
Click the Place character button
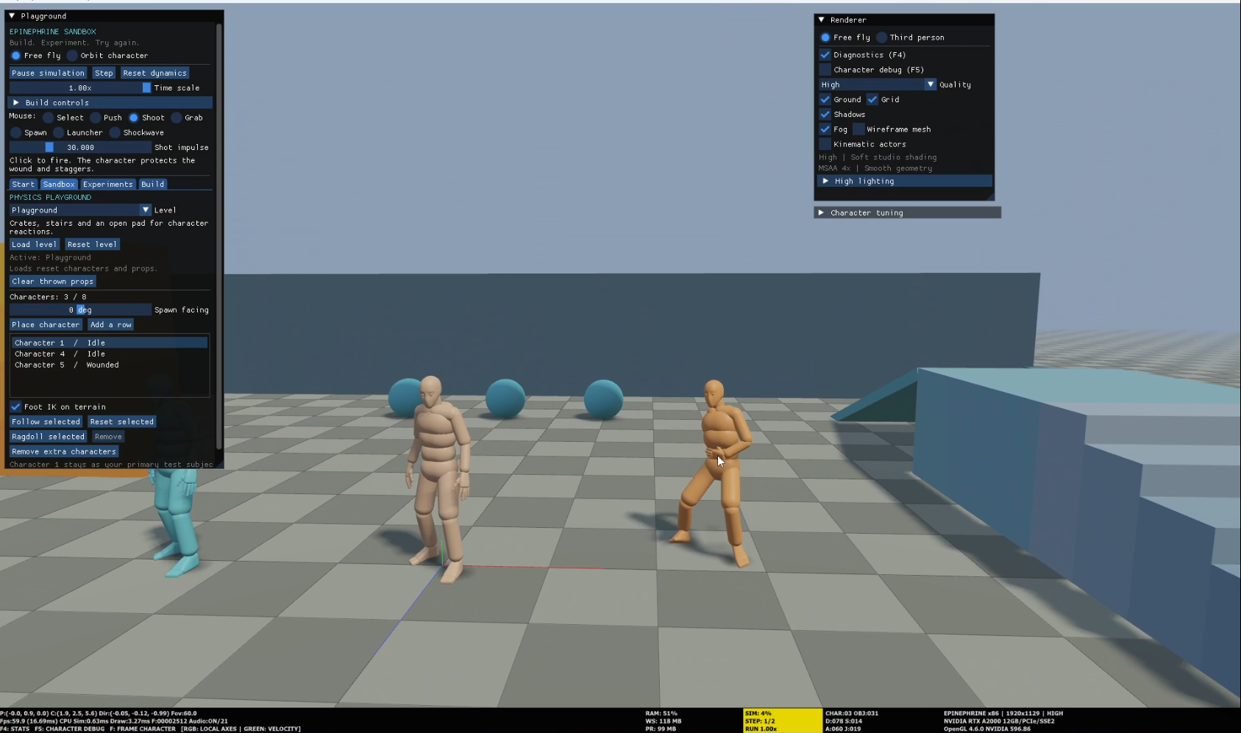click(46, 325)
